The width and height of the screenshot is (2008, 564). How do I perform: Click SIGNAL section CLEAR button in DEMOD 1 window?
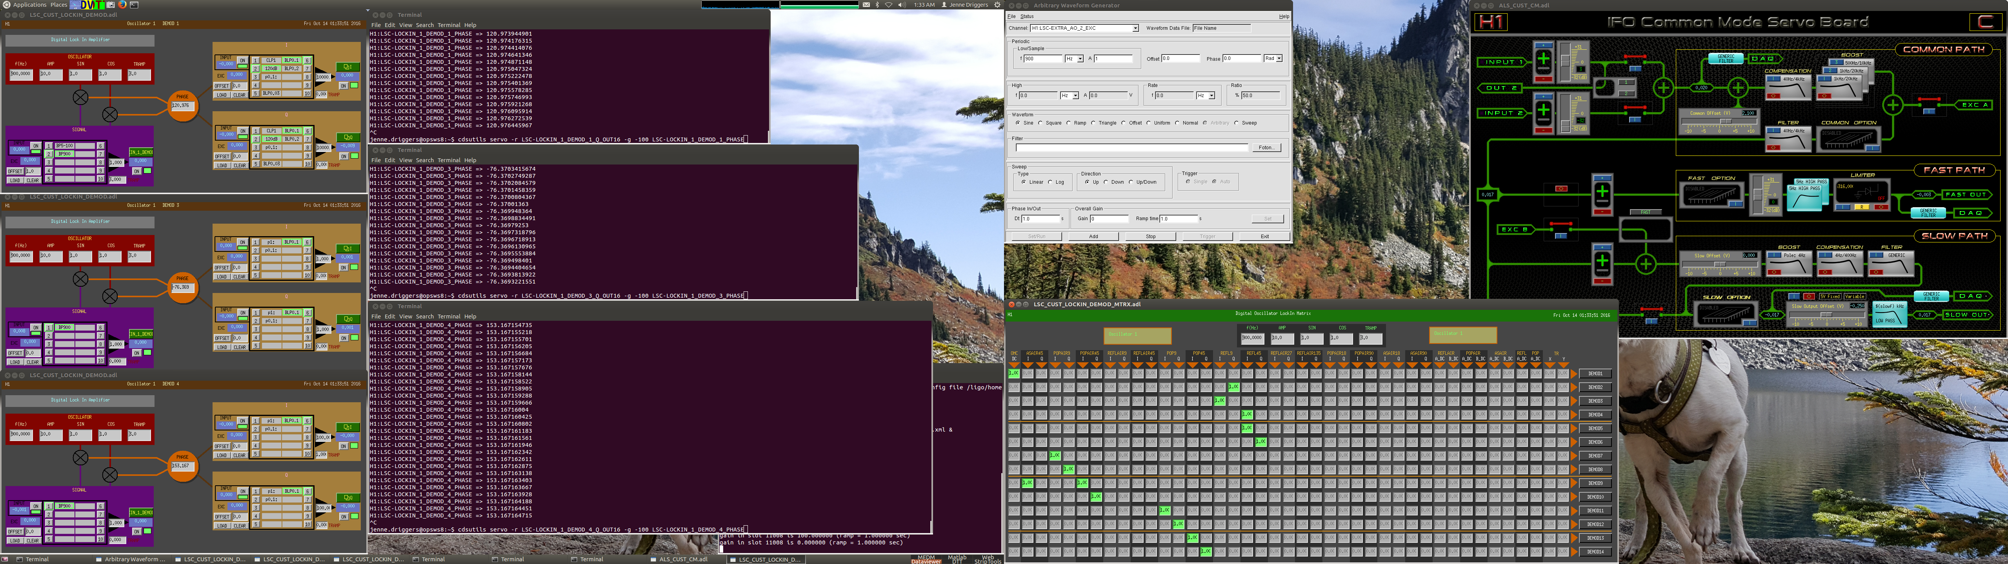pyautogui.click(x=33, y=181)
